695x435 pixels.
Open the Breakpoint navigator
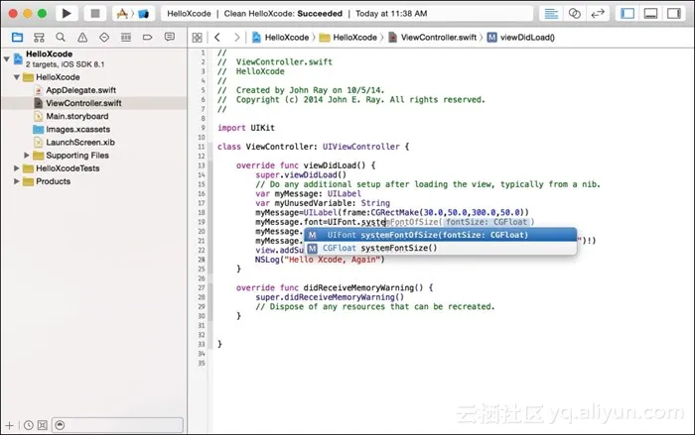tap(148, 38)
